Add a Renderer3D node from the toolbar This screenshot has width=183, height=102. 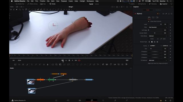click(126, 64)
